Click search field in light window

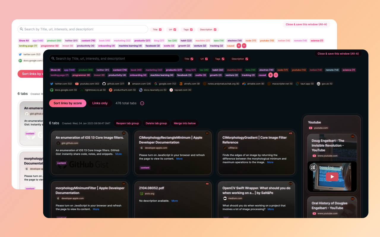point(83,29)
